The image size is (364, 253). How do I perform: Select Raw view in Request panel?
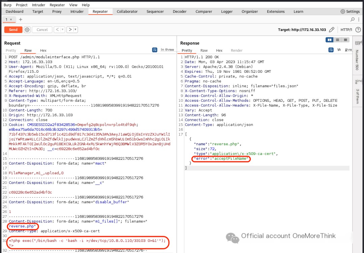pyautogui.click(x=28, y=51)
